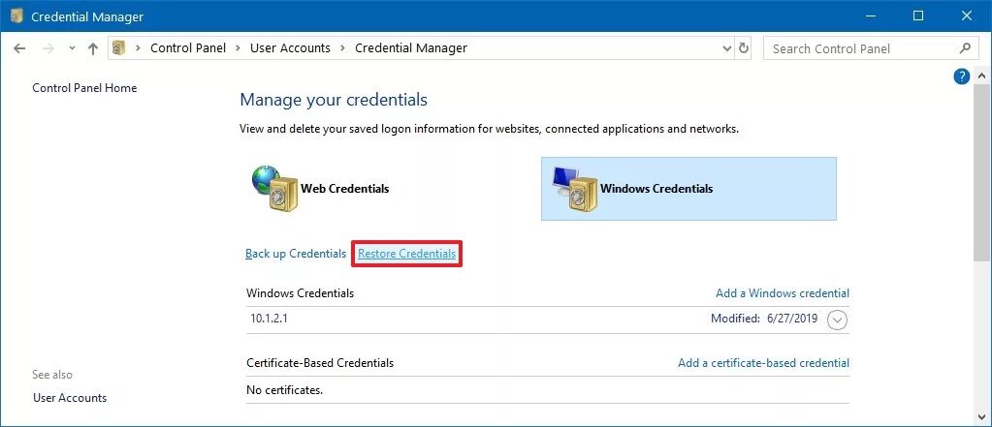
Task: Click Restore Credentials link
Action: pyautogui.click(x=407, y=254)
